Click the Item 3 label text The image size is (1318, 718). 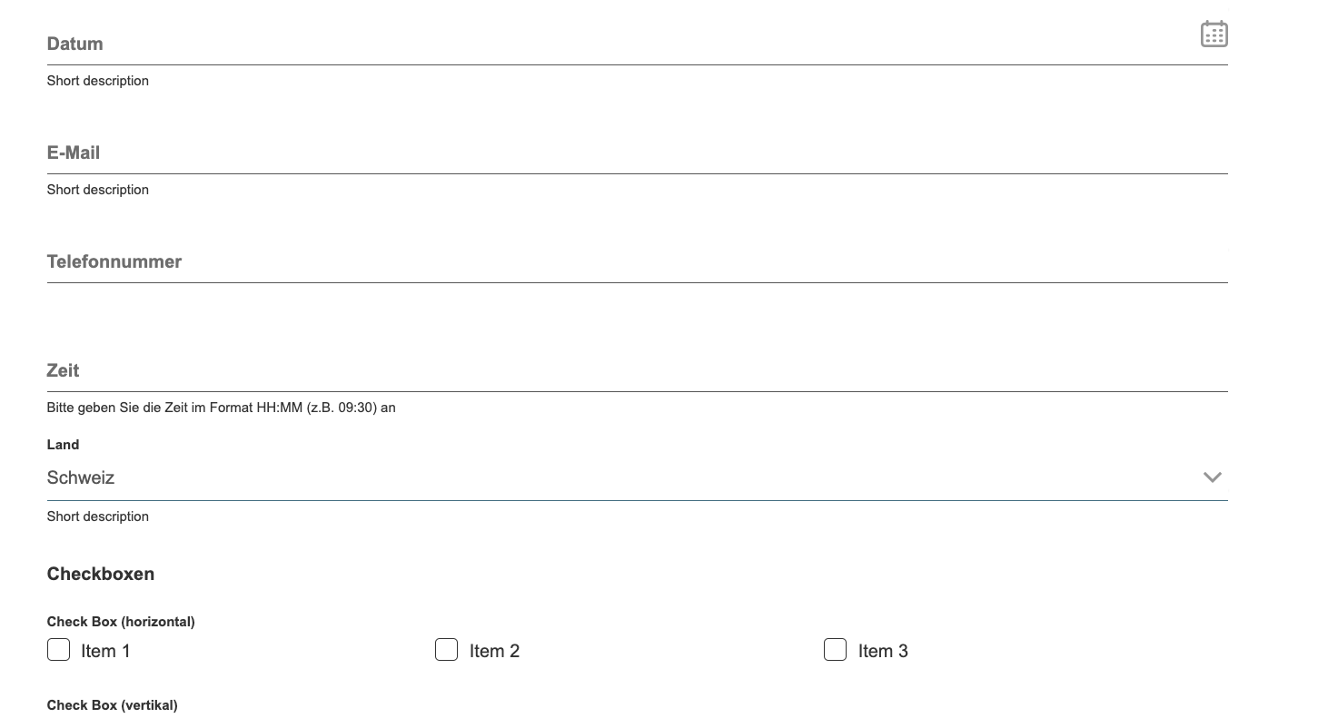[x=883, y=651]
